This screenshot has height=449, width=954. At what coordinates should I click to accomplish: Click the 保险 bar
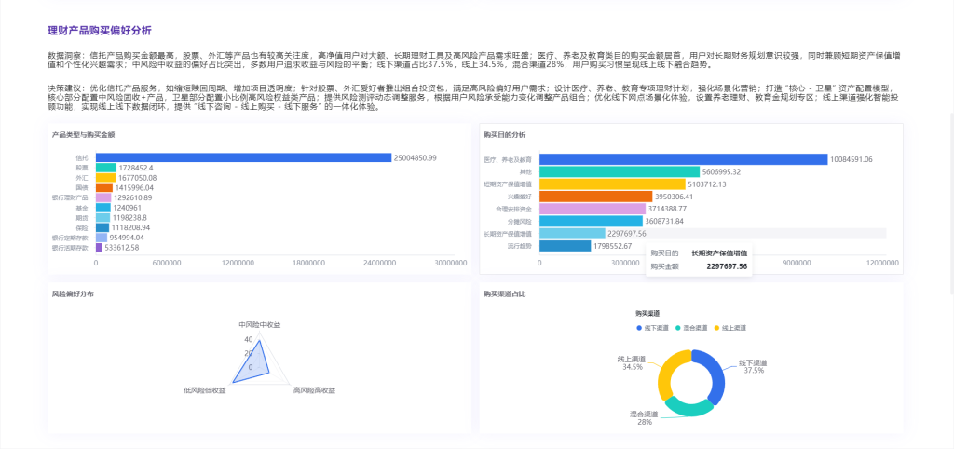click(102, 227)
